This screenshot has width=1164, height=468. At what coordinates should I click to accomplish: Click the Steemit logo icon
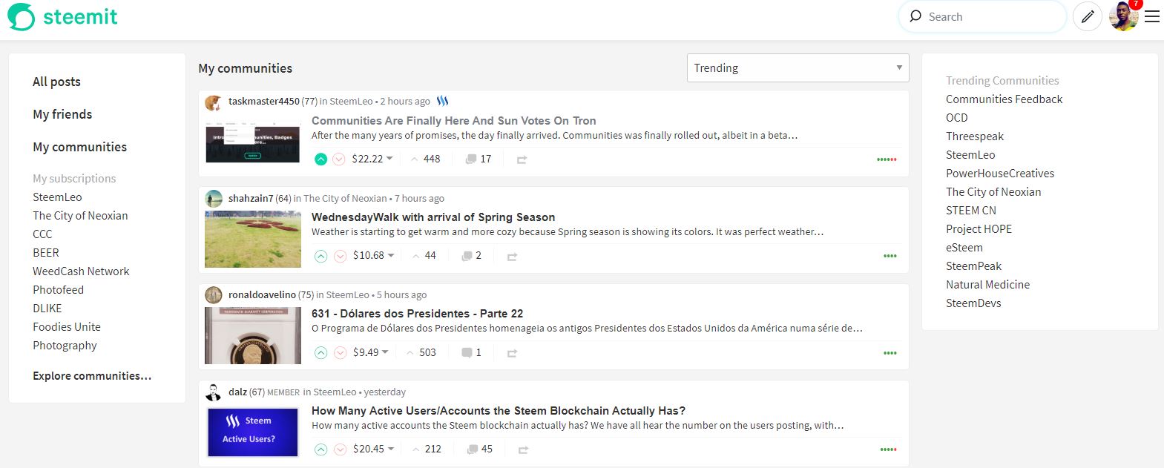pos(21,17)
